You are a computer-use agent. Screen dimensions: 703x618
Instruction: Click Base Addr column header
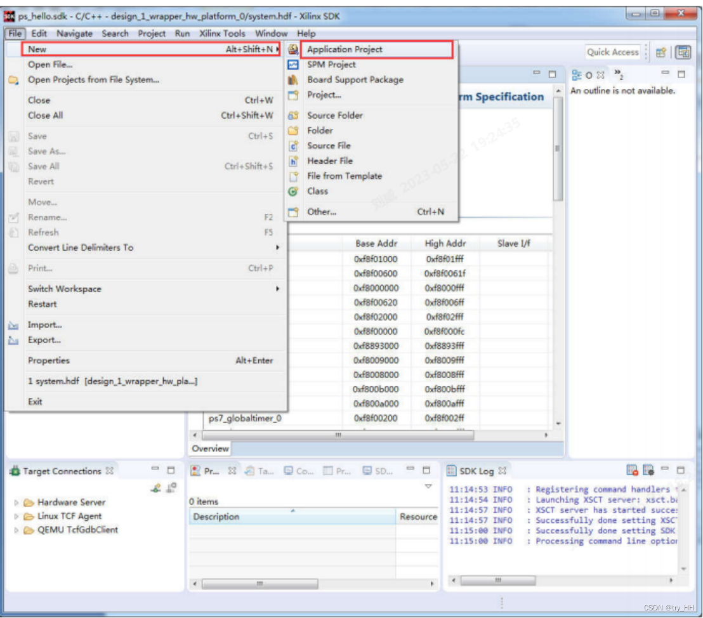pyautogui.click(x=376, y=244)
